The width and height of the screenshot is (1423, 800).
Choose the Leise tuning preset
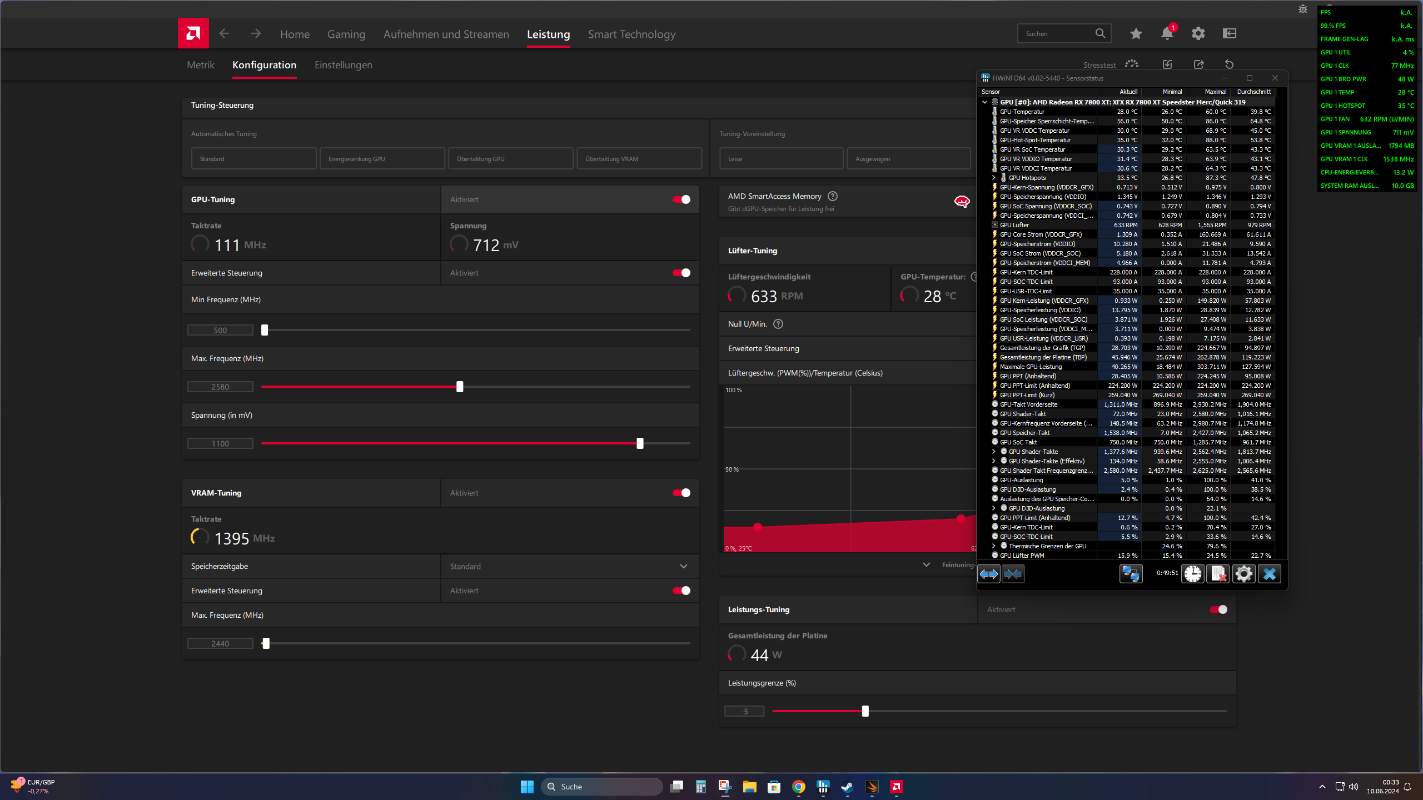pos(781,159)
